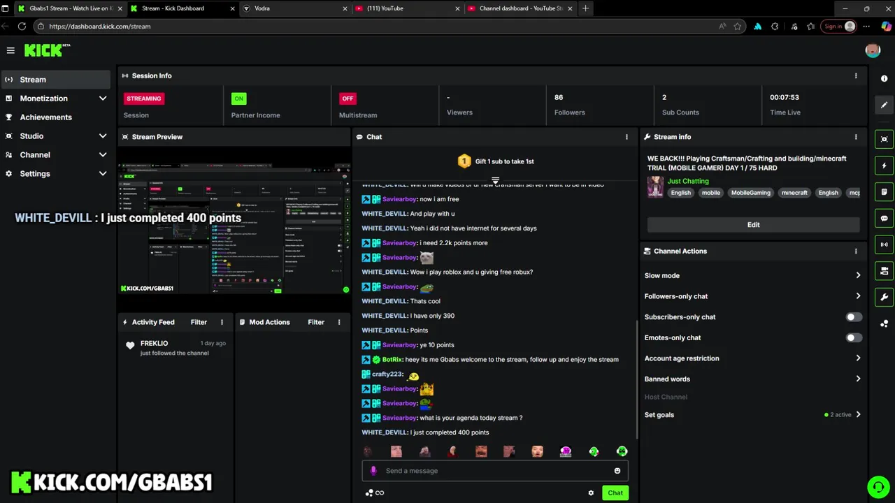Select the purple helmet emote in quick emotes
This screenshot has height=503, width=895.
(x=566, y=452)
